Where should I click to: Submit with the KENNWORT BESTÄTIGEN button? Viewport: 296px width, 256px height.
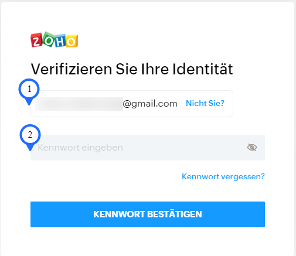point(148,214)
